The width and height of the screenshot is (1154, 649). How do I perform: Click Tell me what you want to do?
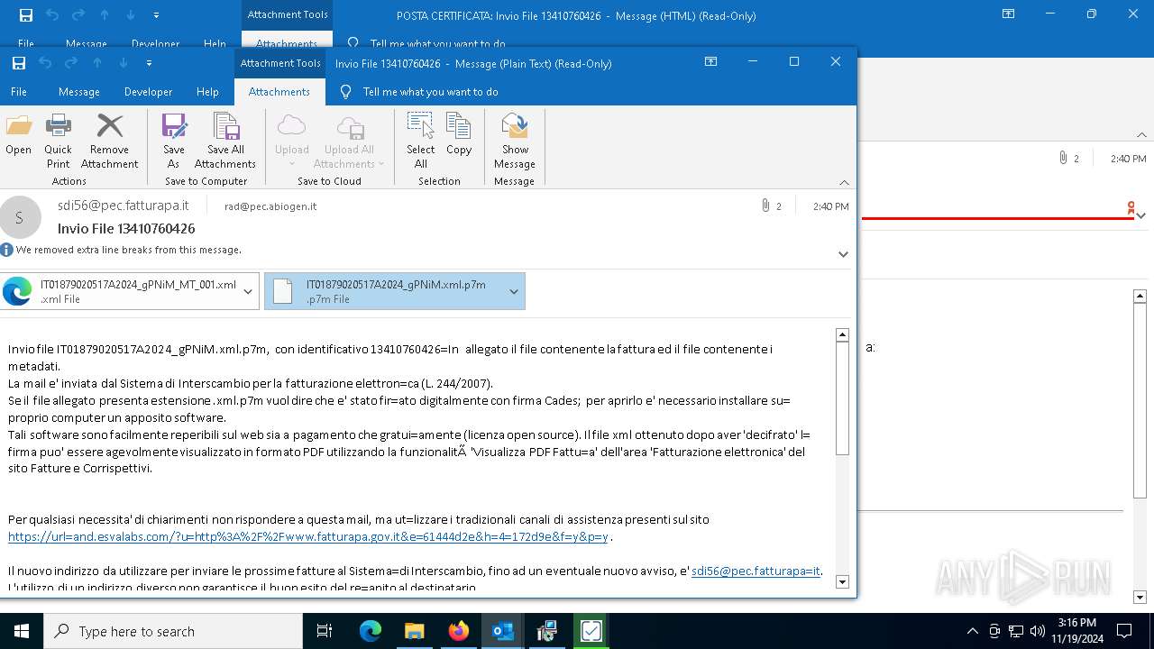pyautogui.click(x=430, y=92)
